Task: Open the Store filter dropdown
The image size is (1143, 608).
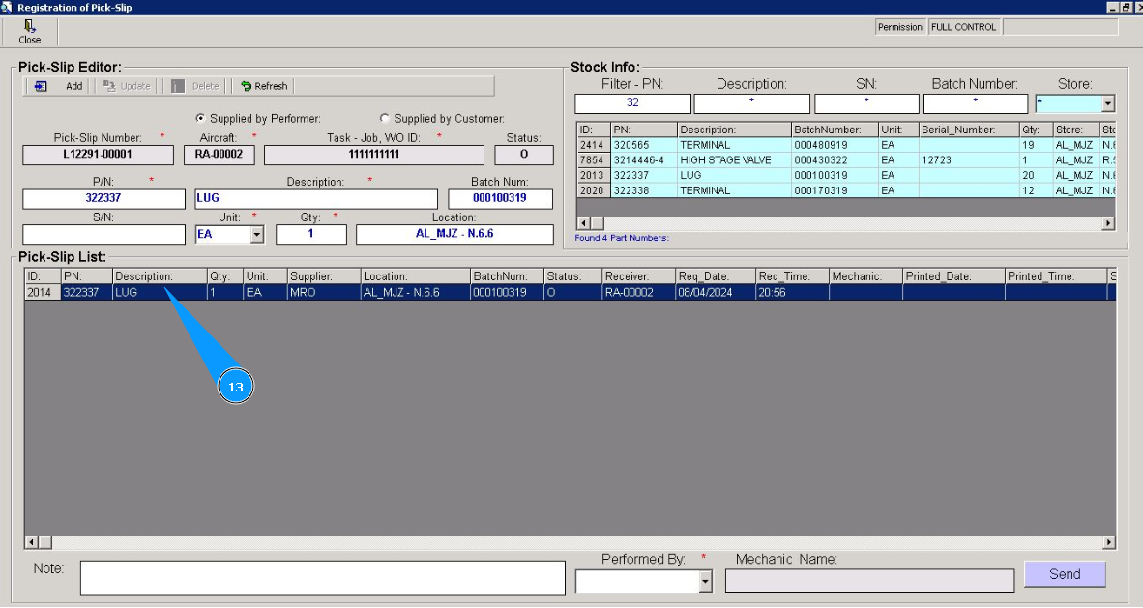Action: click(x=1108, y=104)
